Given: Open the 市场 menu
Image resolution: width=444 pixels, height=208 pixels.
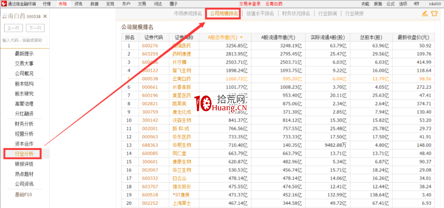Looking at the screenshot, I should tap(63, 4).
